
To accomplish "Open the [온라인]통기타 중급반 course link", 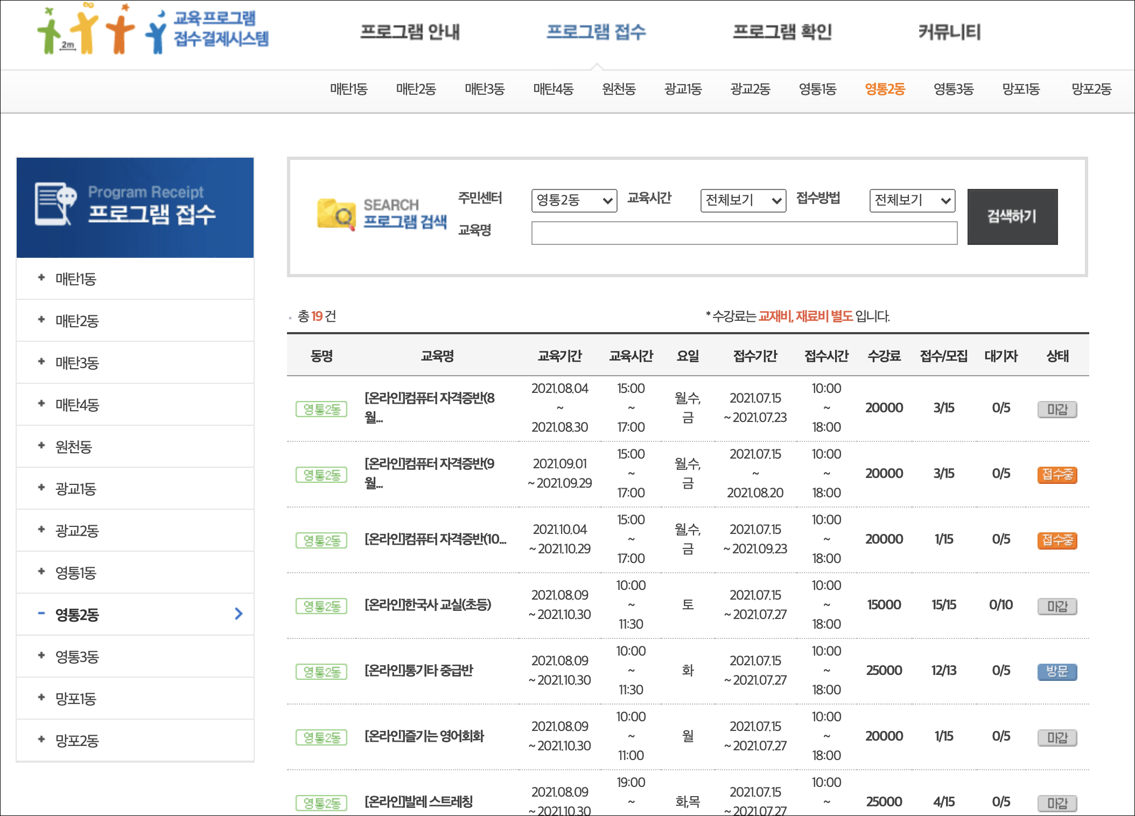I will tap(418, 670).
